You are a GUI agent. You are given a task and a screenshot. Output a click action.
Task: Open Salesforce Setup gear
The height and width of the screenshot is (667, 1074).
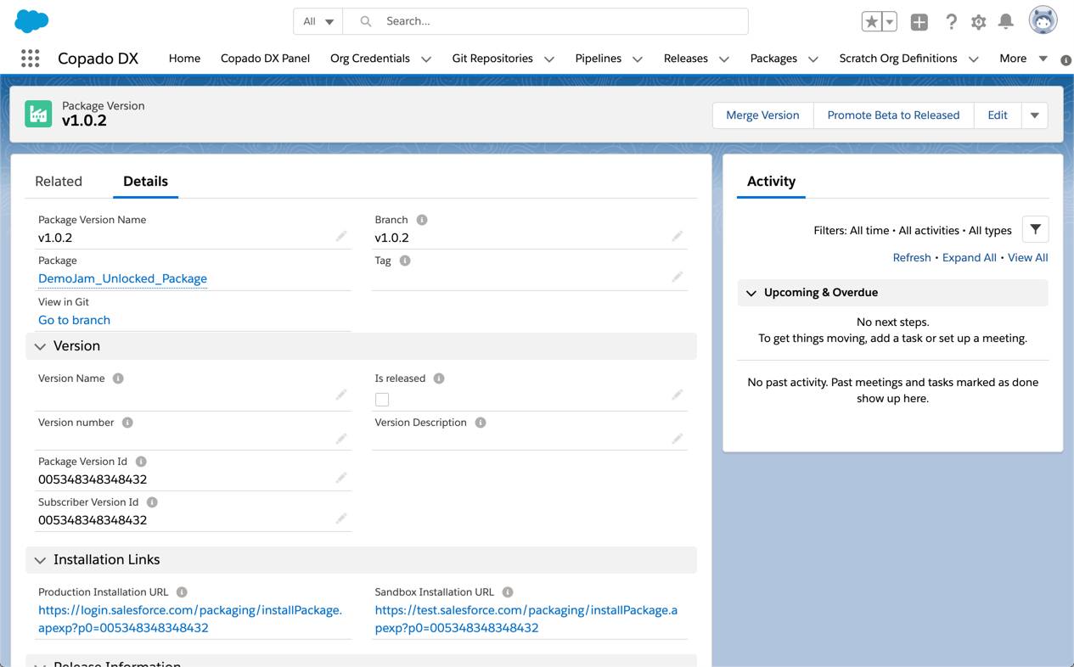coord(978,21)
